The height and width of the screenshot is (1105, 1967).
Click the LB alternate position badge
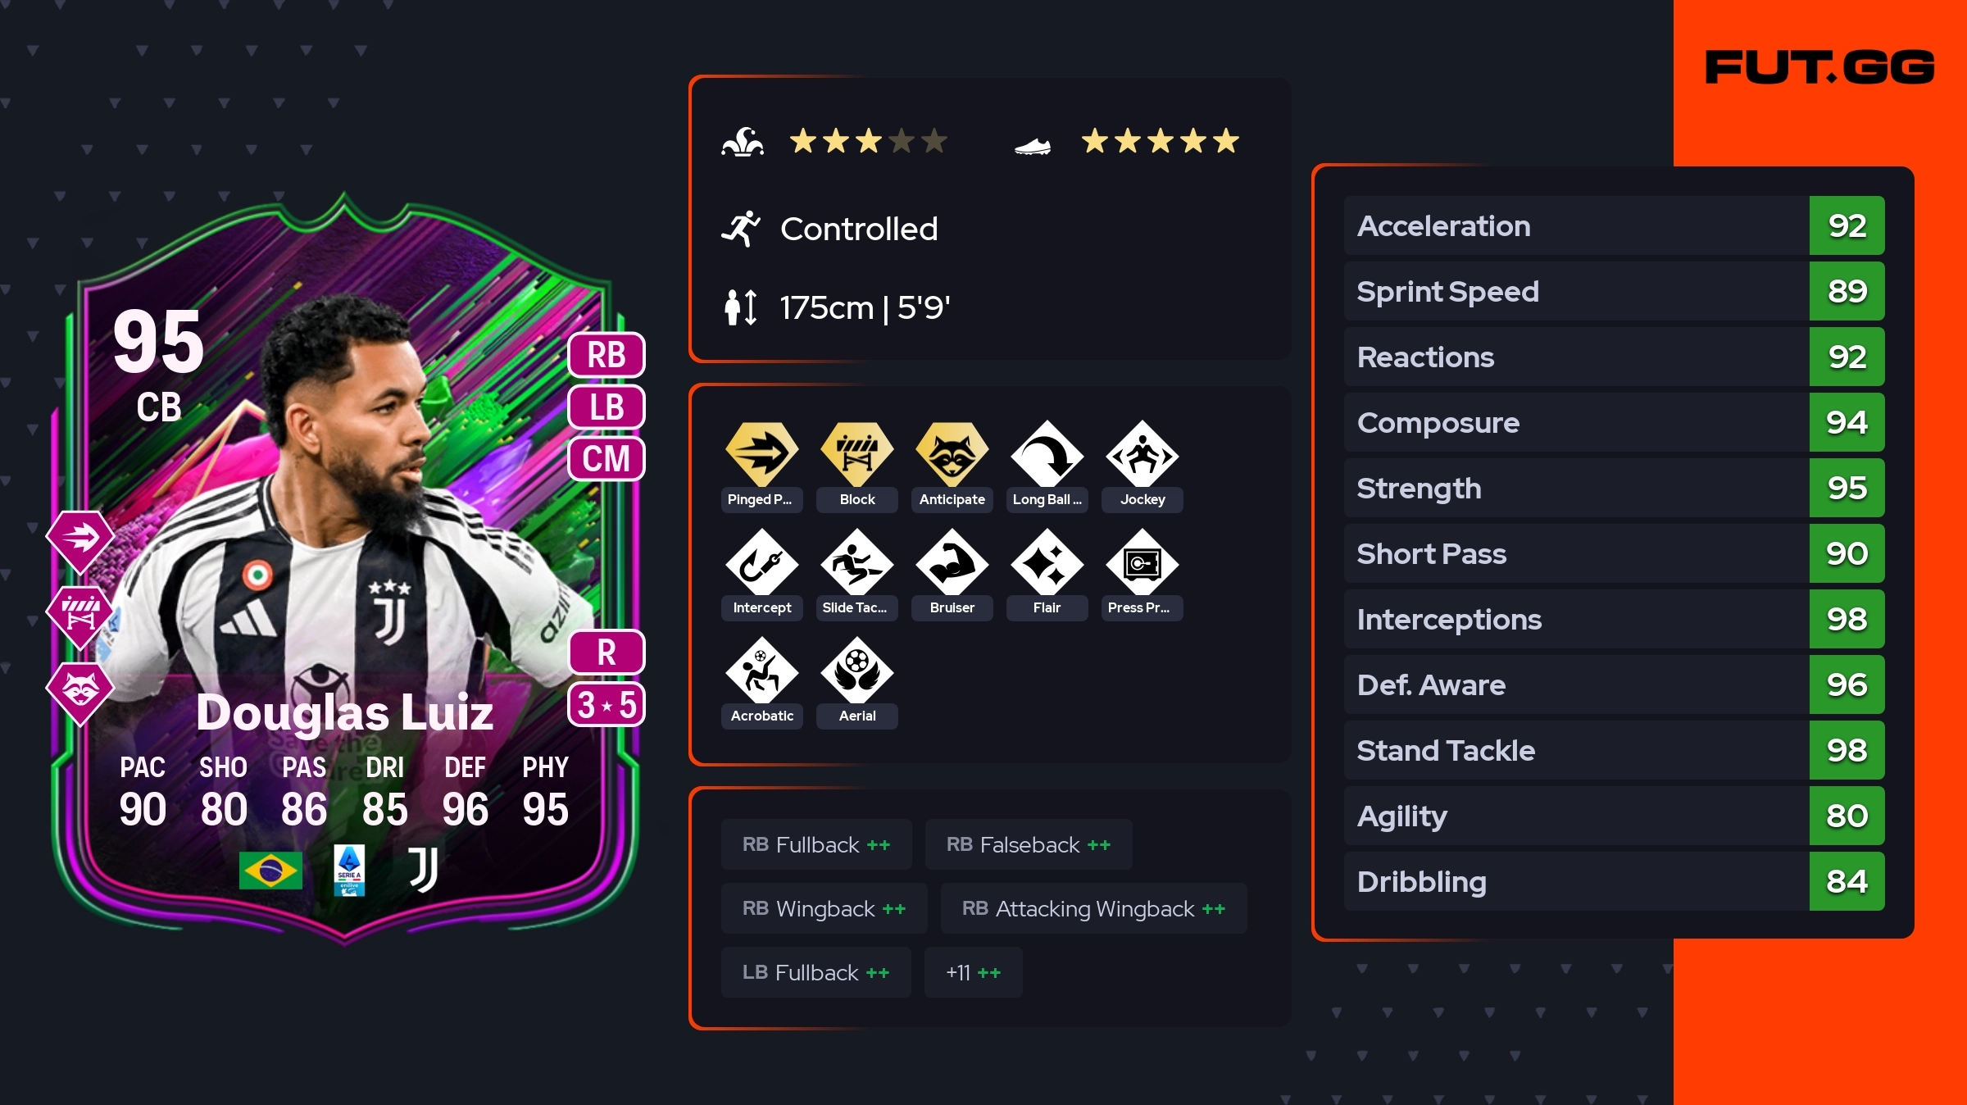pyautogui.click(x=606, y=407)
